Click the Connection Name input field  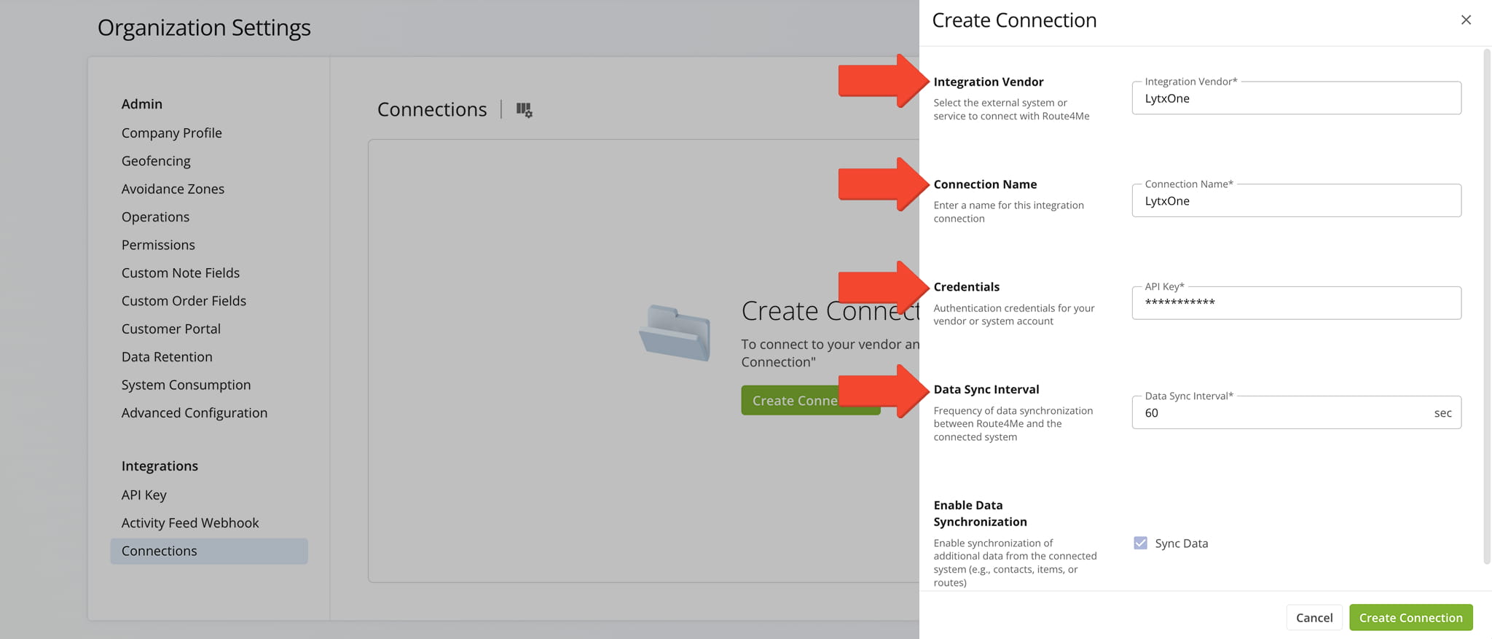click(1295, 201)
